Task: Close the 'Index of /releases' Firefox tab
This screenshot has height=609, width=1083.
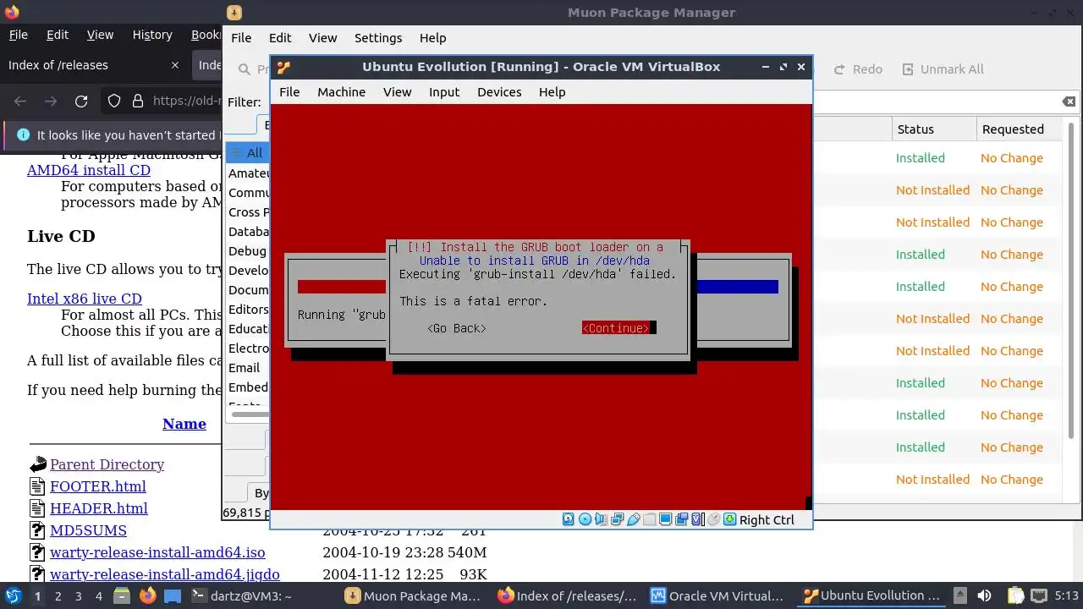Action: pos(175,65)
